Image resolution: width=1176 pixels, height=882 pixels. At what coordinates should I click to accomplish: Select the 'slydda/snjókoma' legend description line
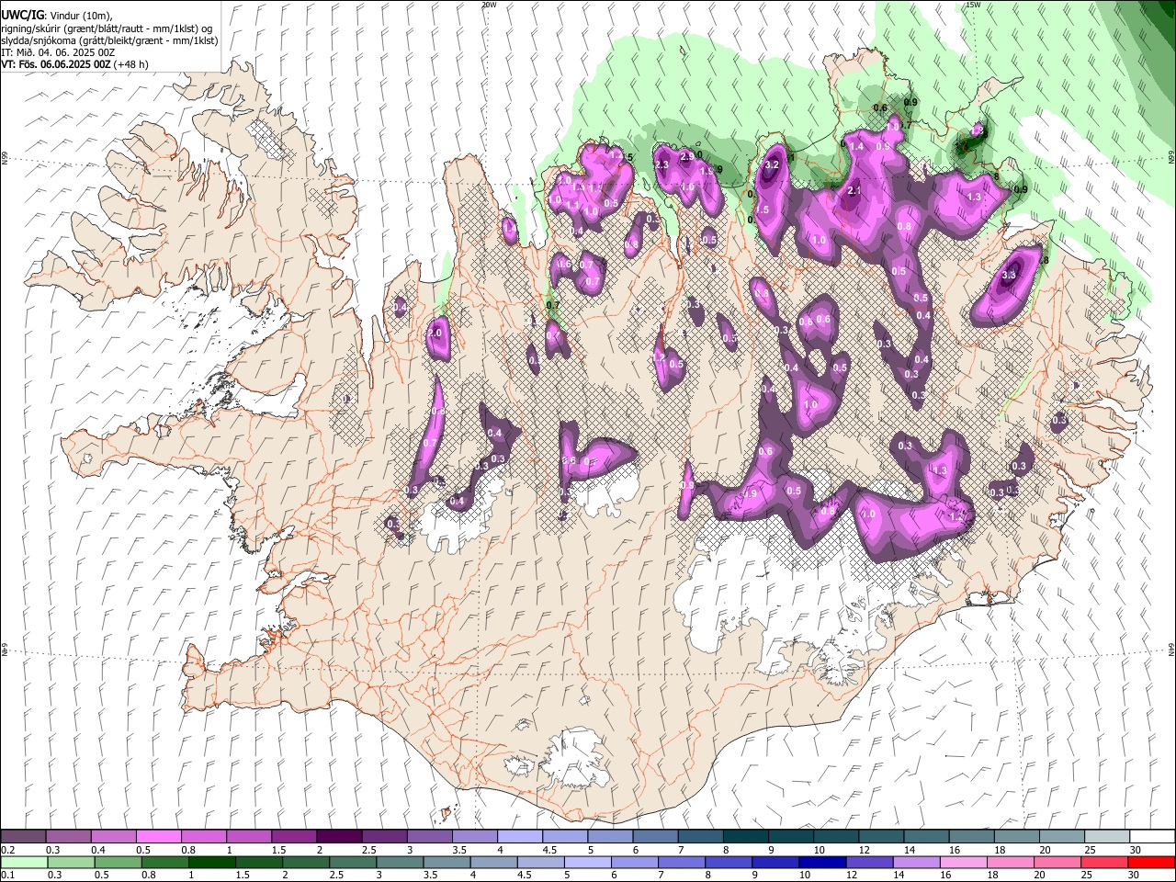pos(109,40)
